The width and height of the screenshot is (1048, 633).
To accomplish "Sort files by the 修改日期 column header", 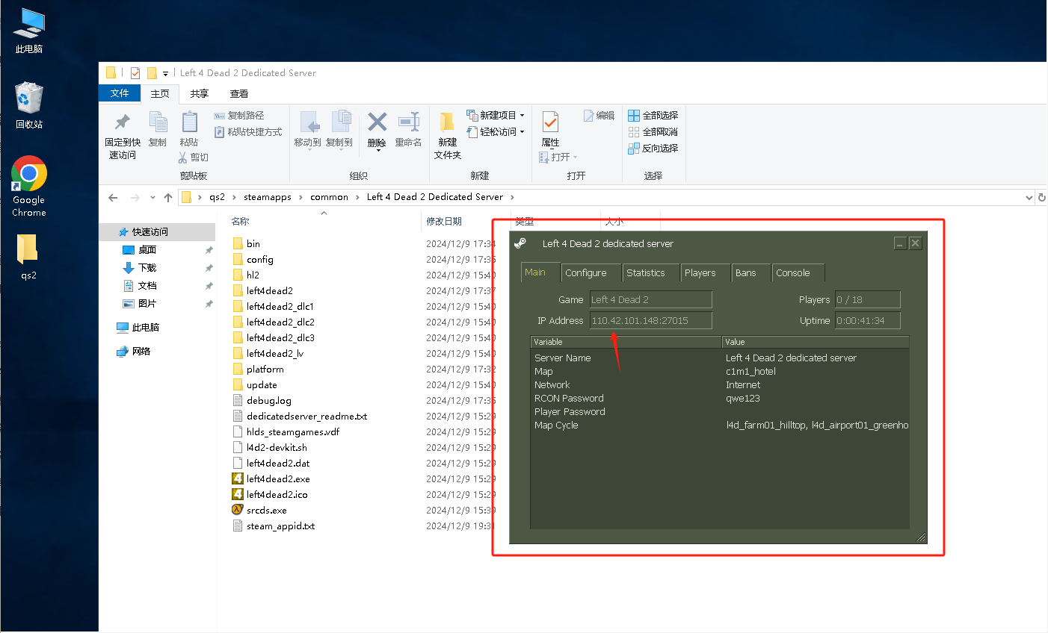I will coord(444,222).
